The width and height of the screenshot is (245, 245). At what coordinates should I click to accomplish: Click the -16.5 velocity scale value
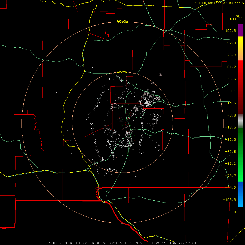(x=231, y=127)
